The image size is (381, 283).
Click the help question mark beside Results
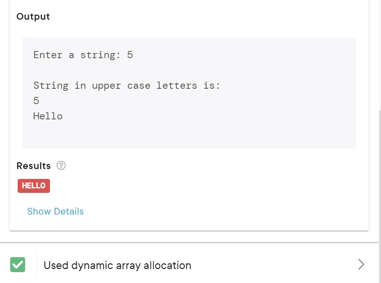(x=61, y=165)
